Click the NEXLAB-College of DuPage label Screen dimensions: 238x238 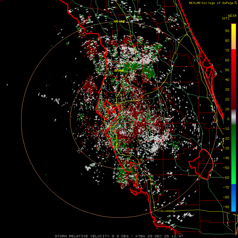[x=212, y=3]
